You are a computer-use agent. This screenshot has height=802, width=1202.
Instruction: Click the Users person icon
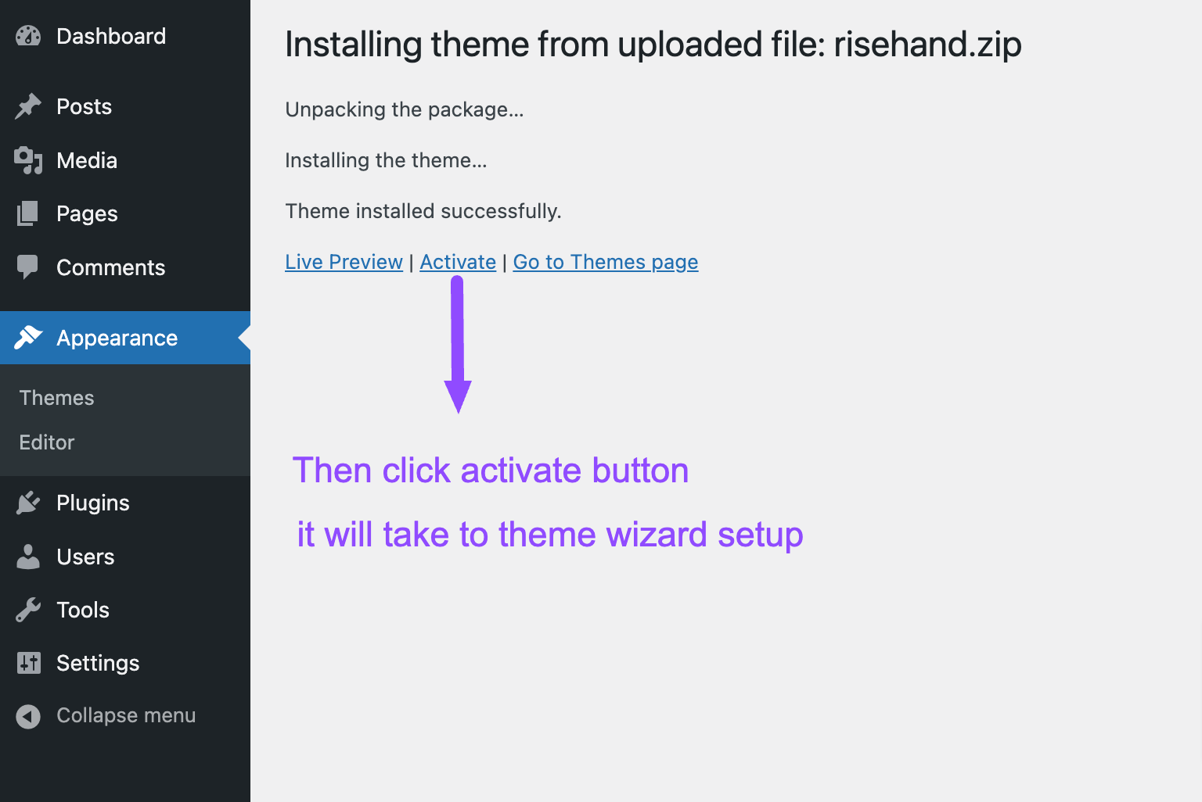pyautogui.click(x=28, y=557)
